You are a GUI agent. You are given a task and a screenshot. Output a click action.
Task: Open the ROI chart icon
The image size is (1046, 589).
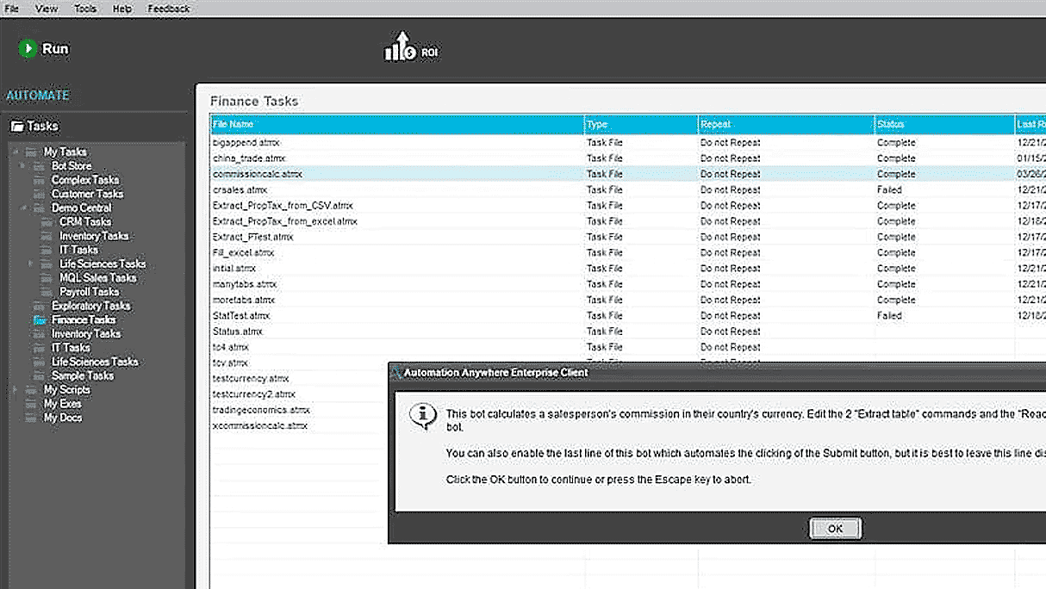(x=401, y=47)
